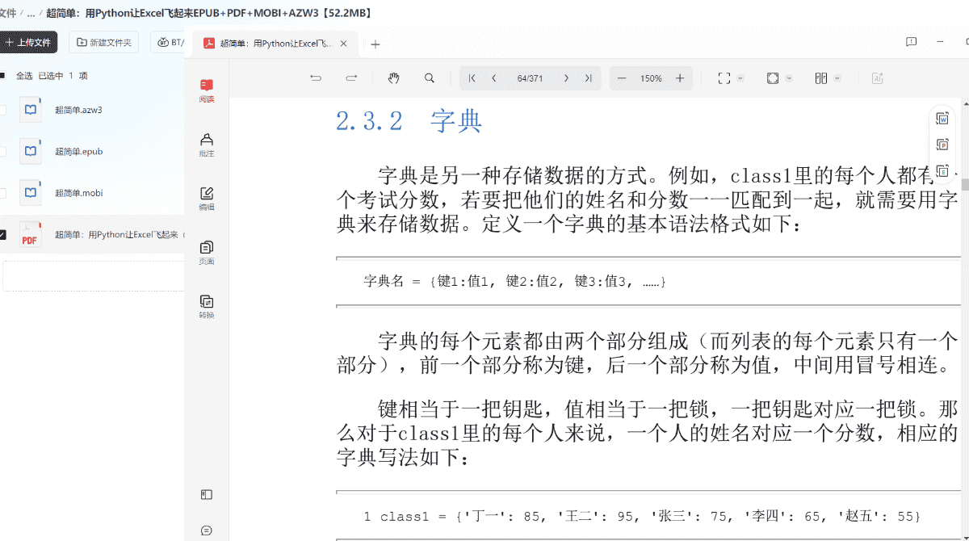Click the 新建文件夹 new folder button

(103, 42)
